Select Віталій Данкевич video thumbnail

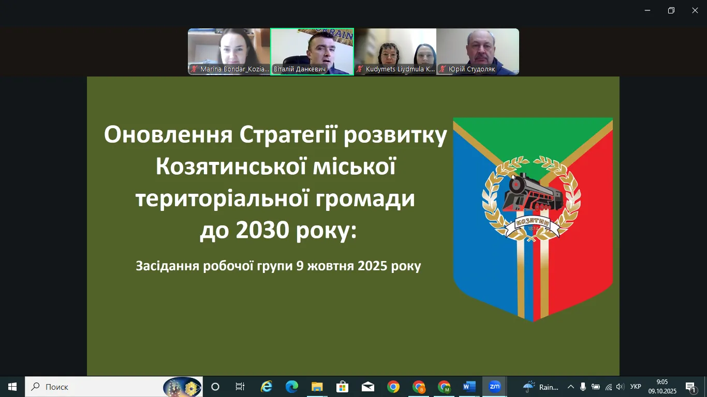tap(312, 52)
